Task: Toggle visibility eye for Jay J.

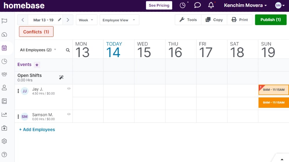Action: point(69,88)
